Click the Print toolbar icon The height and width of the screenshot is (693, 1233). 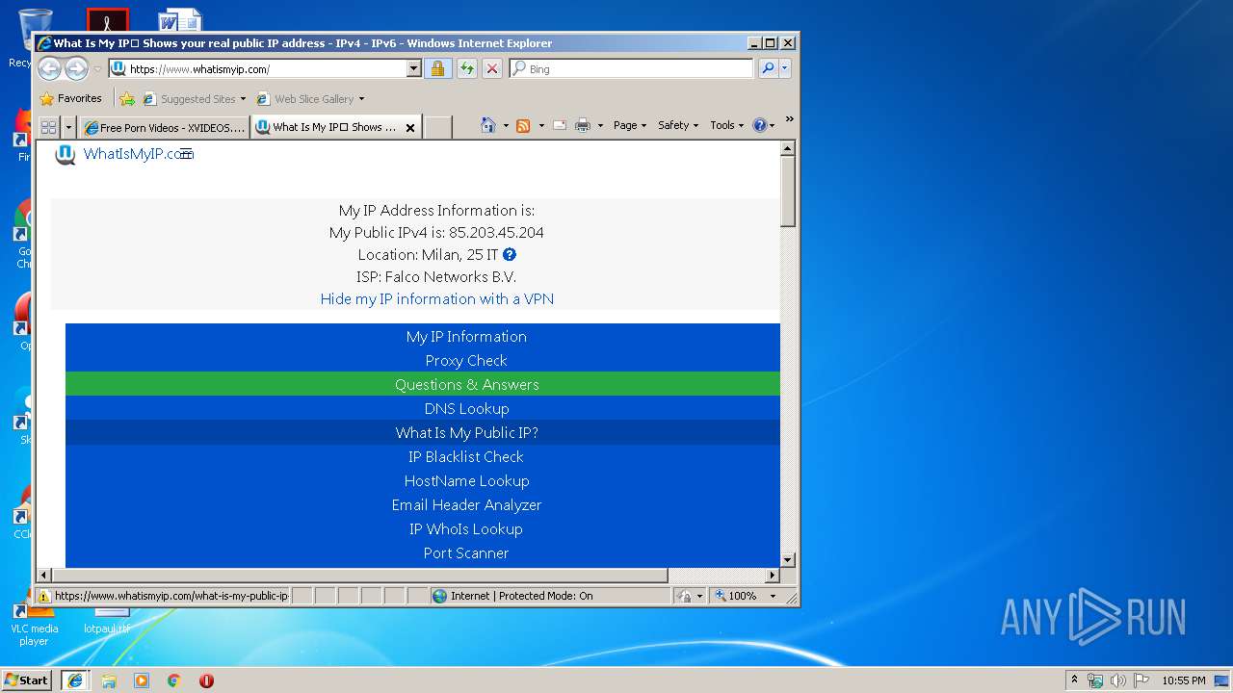(582, 125)
